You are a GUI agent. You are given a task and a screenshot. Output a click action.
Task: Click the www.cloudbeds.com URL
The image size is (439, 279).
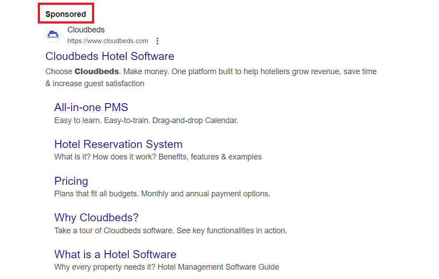[x=108, y=41]
